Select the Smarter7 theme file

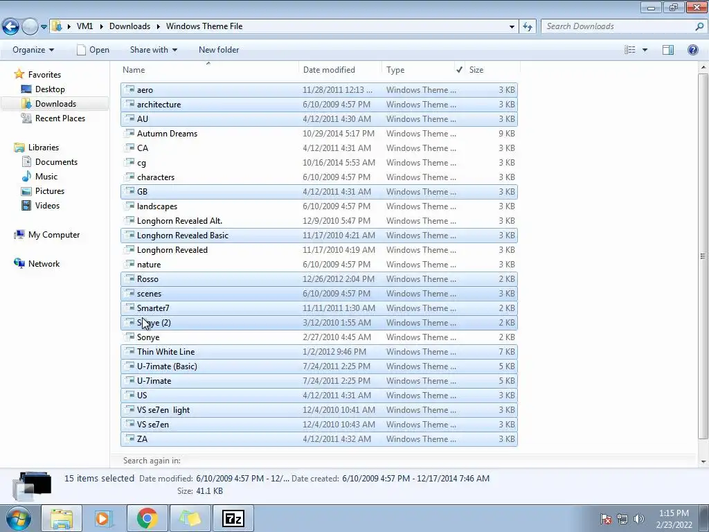tap(318, 308)
